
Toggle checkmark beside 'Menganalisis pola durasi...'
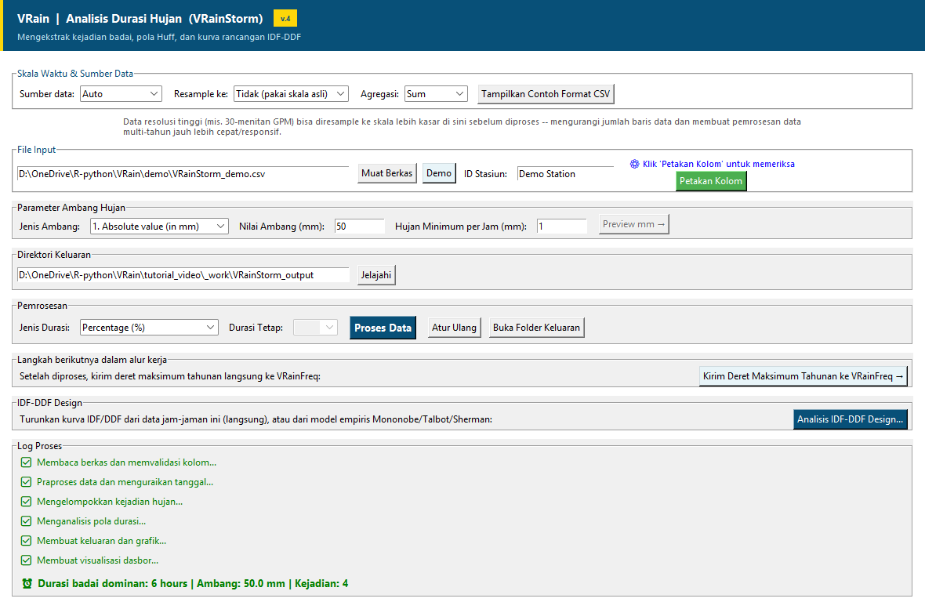point(26,521)
